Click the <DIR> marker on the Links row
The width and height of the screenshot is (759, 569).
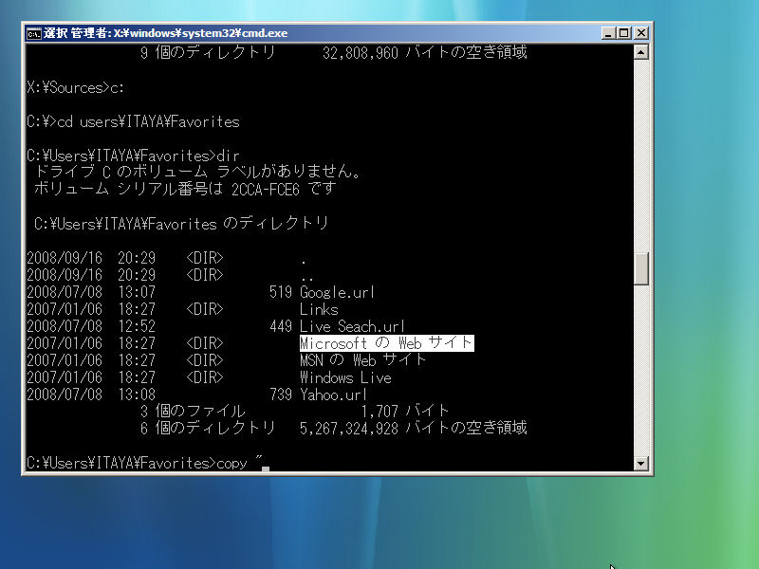(x=205, y=309)
